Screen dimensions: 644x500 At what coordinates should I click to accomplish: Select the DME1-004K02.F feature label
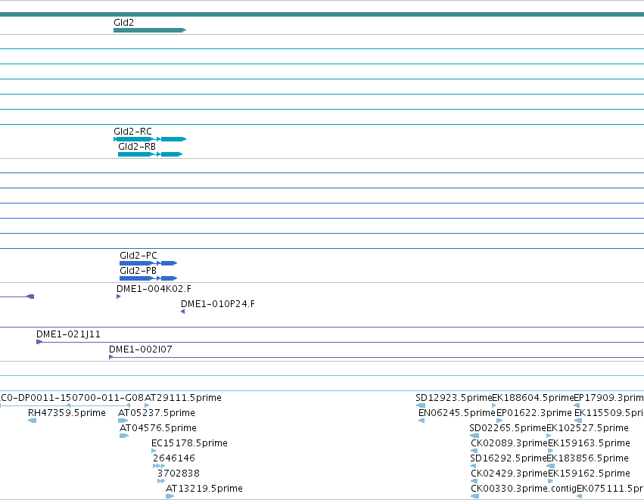pyautogui.click(x=154, y=289)
